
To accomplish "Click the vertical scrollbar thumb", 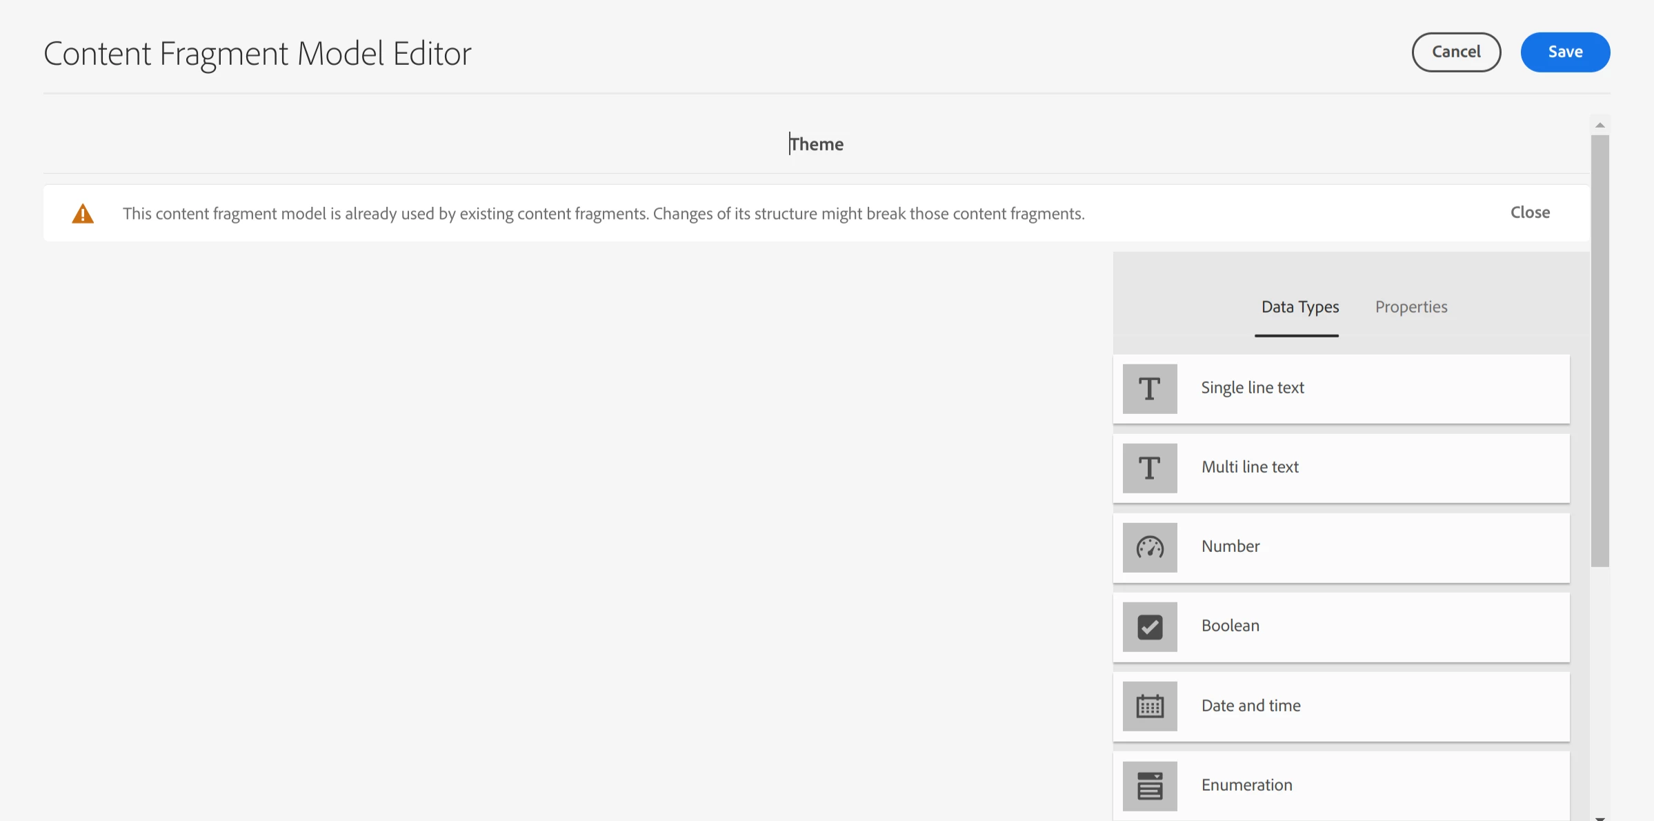I will (x=1600, y=350).
